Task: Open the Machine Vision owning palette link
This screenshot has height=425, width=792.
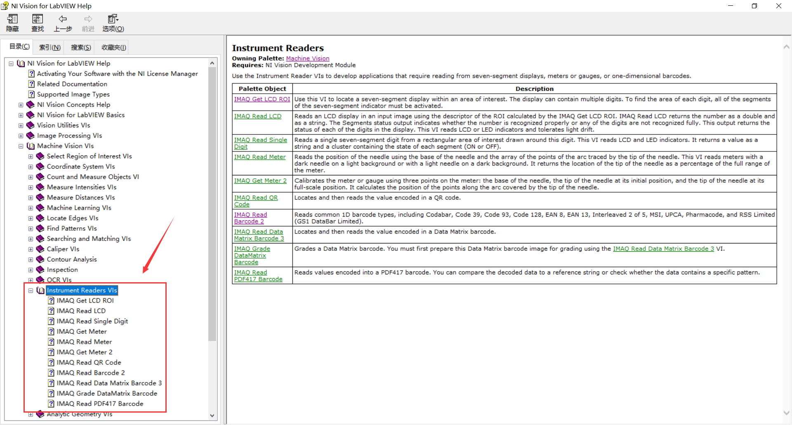Action: tap(308, 59)
